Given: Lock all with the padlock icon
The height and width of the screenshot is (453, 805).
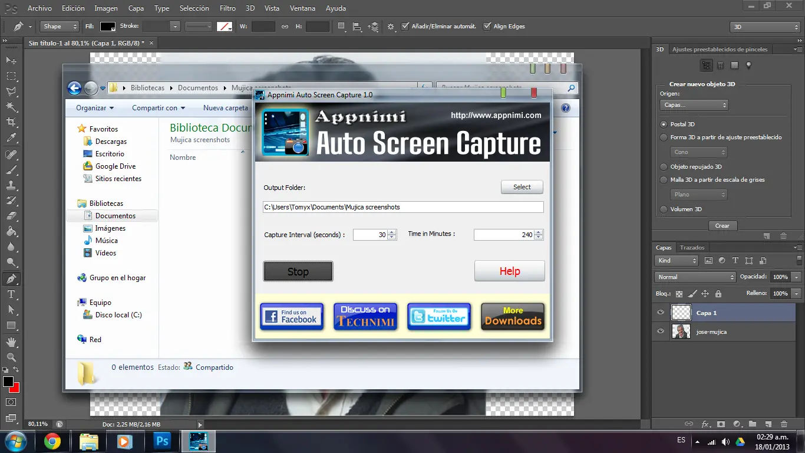Looking at the screenshot, I should (718, 293).
